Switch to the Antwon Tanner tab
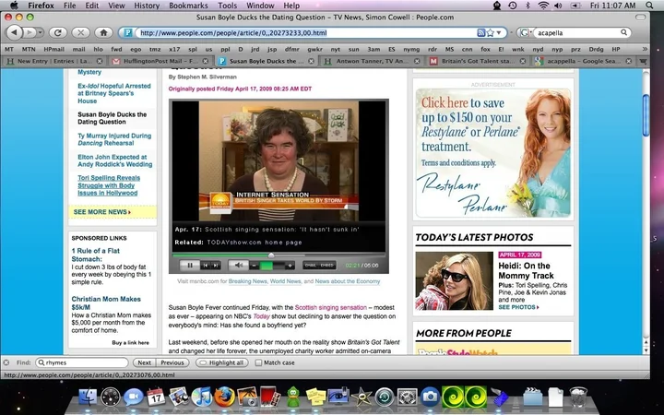The width and height of the screenshot is (664, 415). (x=370, y=61)
